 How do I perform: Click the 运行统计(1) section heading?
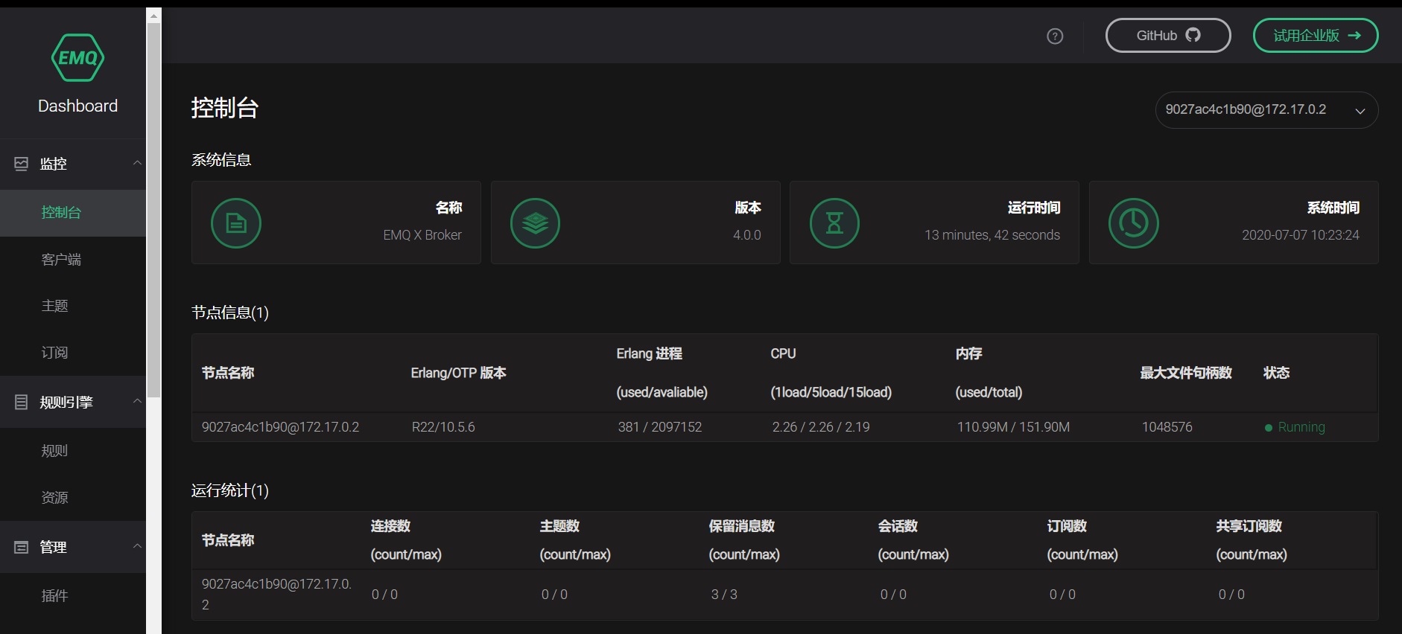[230, 490]
